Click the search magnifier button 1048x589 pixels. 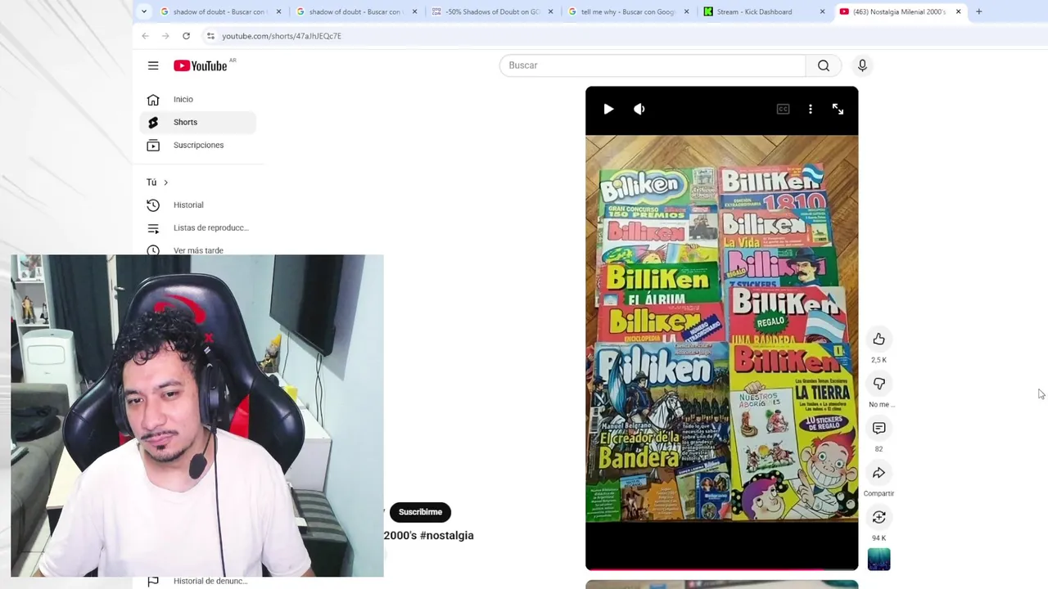pyautogui.click(x=824, y=65)
